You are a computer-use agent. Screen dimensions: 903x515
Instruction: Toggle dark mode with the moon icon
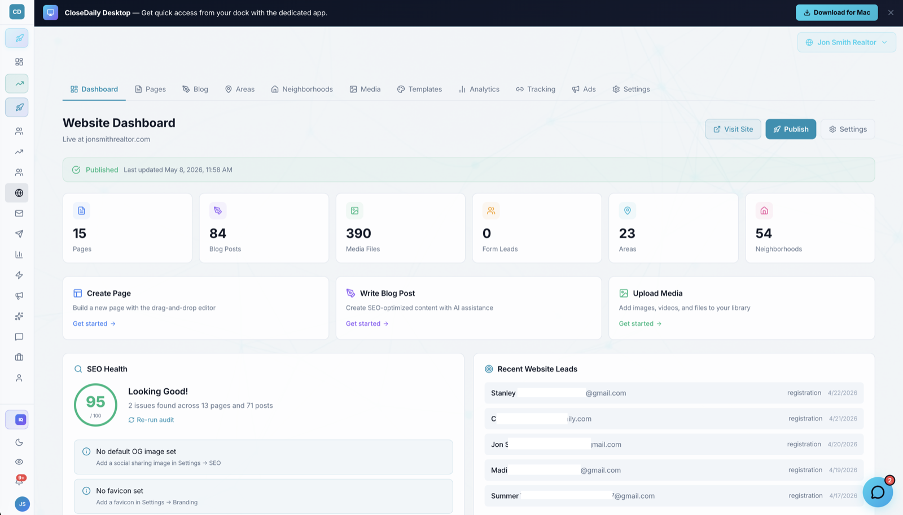tap(19, 442)
